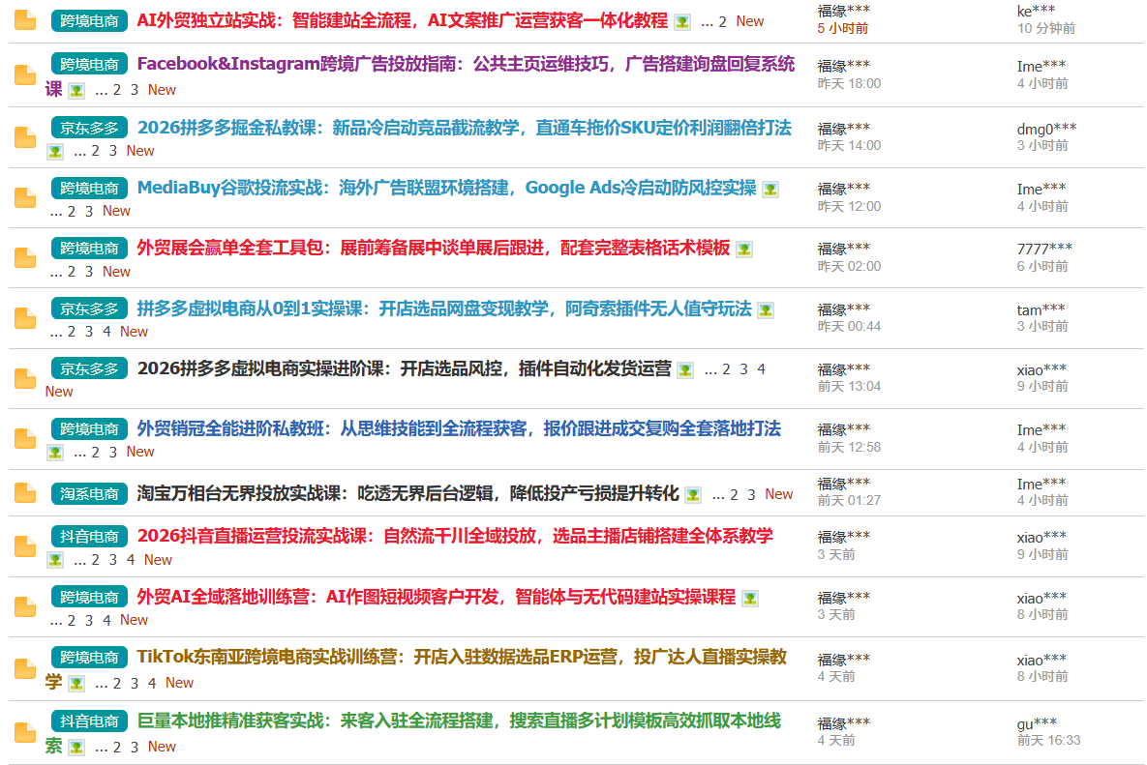Screen dimensions: 1147x765
Task: Click folder icon beside 2026抖音直播运营投流 thread
Action: 25,546
